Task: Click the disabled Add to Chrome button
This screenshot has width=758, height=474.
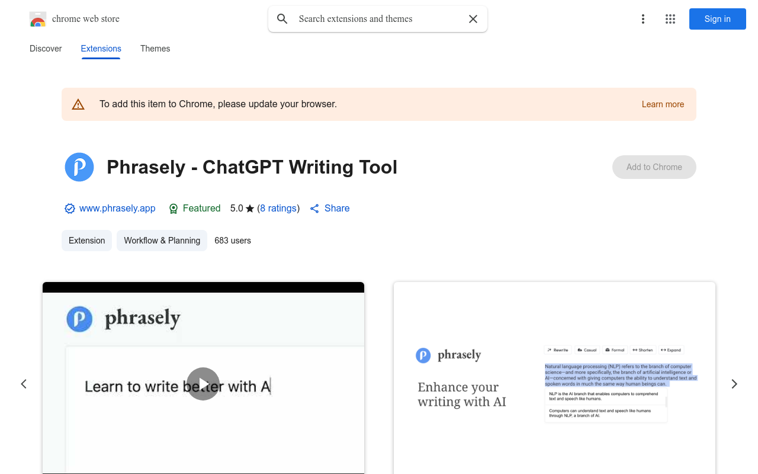Action: (x=654, y=167)
